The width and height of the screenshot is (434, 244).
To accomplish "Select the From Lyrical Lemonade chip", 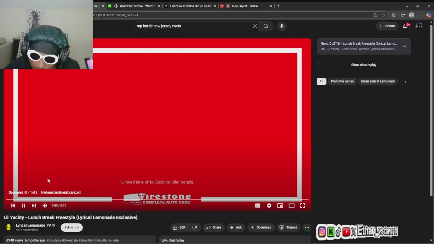I will point(379,81).
